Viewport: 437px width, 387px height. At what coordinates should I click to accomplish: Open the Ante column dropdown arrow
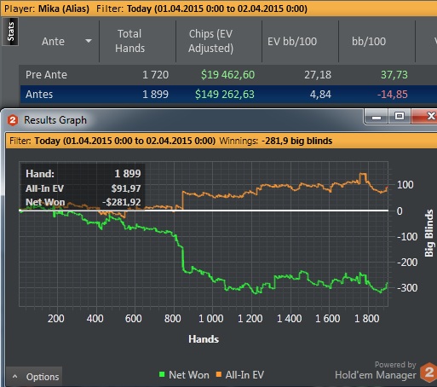(x=89, y=41)
